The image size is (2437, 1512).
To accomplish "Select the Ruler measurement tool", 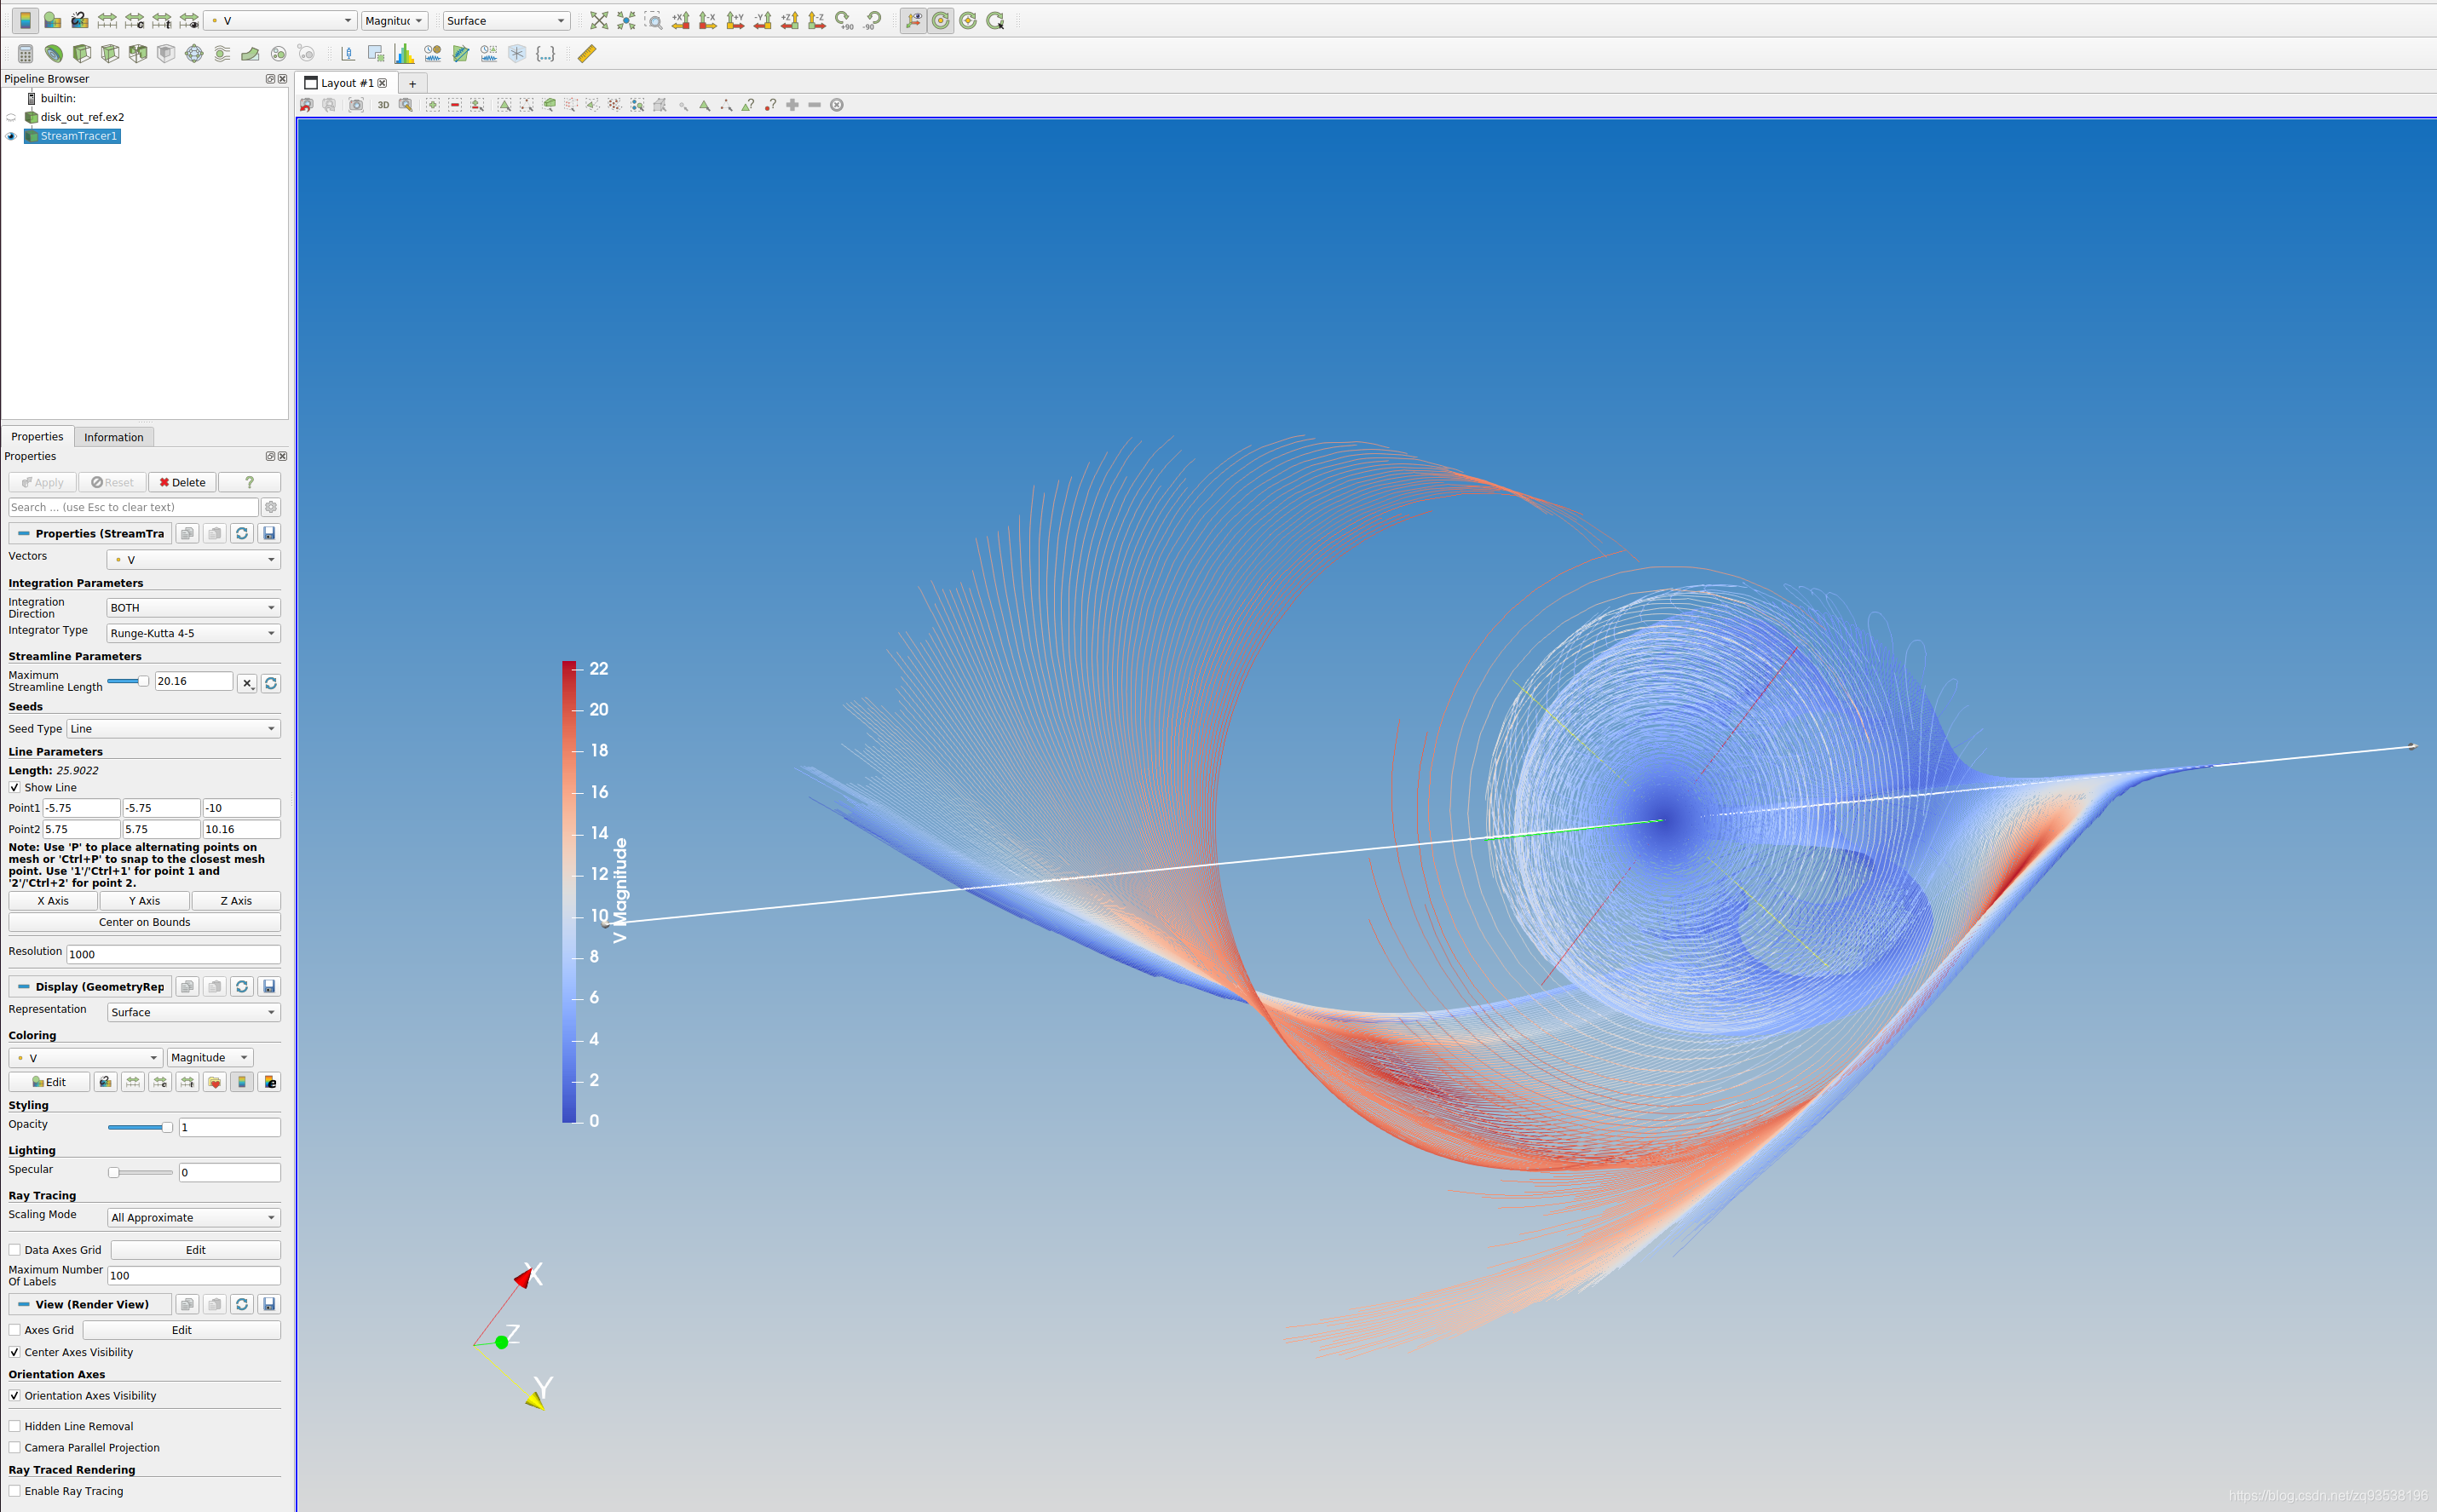I will pos(587,55).
